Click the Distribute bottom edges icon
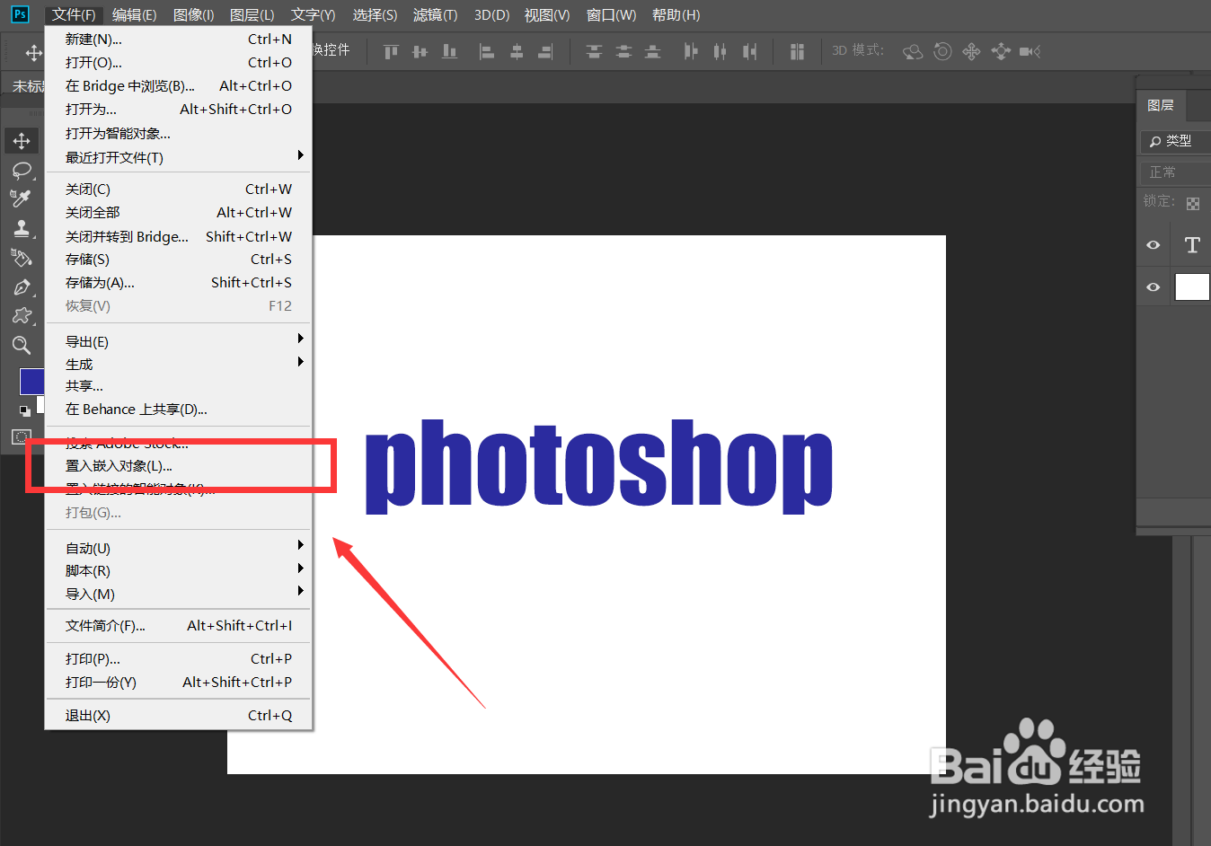 click(x=653, y=51)
